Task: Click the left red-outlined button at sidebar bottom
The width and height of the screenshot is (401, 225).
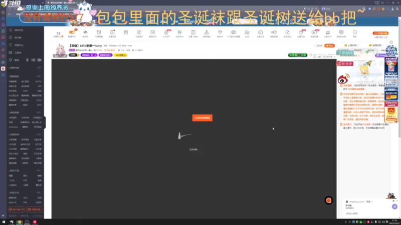Action: [x=17, y=209]
